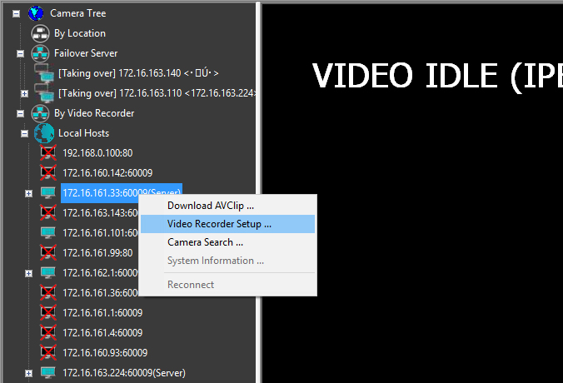563x383 pixels.
Task: Open Video Recorder Setup from context menu
Action: 219,224
